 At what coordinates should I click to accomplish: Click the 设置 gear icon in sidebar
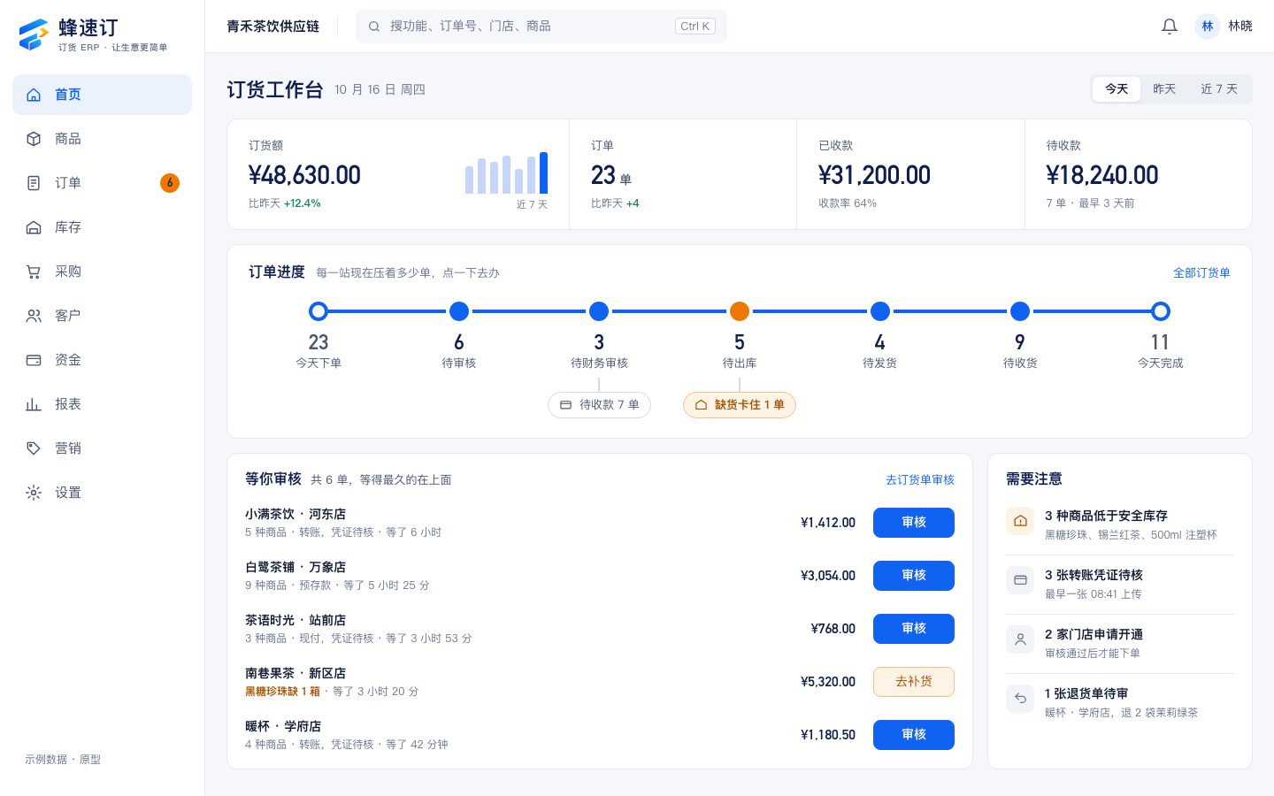[x=34, y=493]
